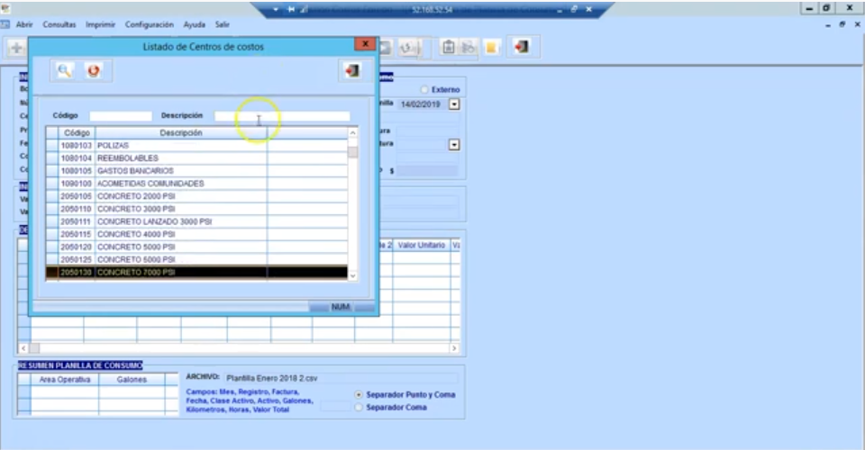865x450 pixels.
Task: Click the detail grid horizontal scroll left arrow
Action: 23,348
